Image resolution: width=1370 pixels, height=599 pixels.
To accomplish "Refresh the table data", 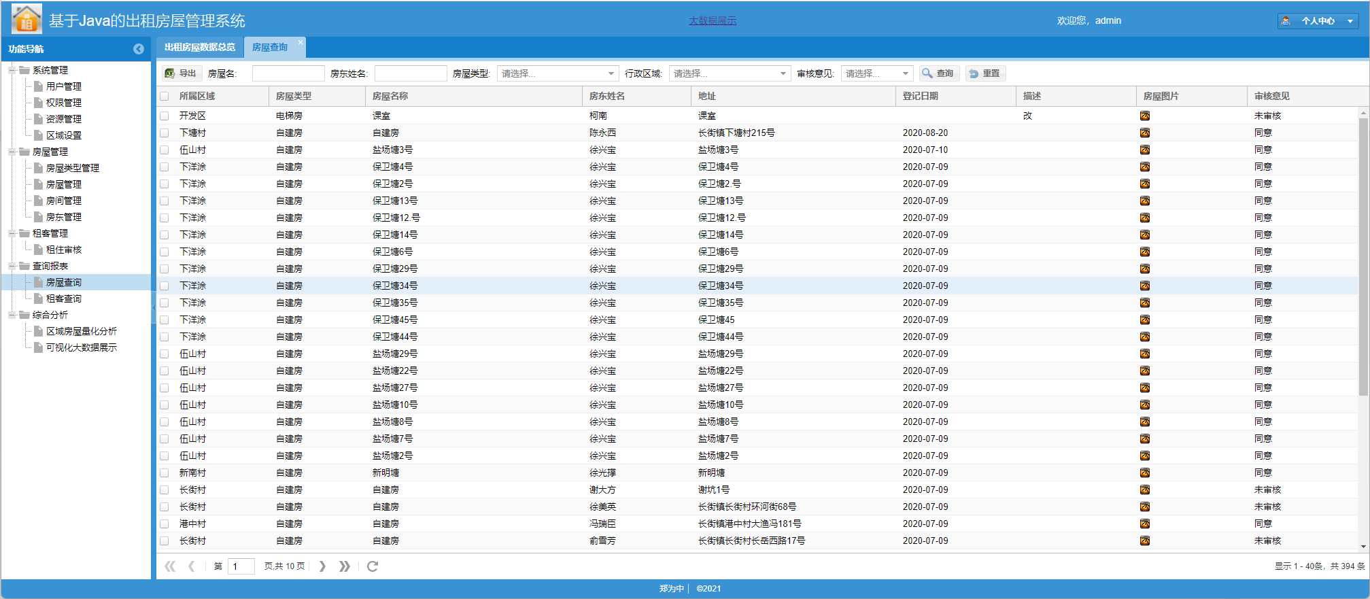I will pos(373,566).
